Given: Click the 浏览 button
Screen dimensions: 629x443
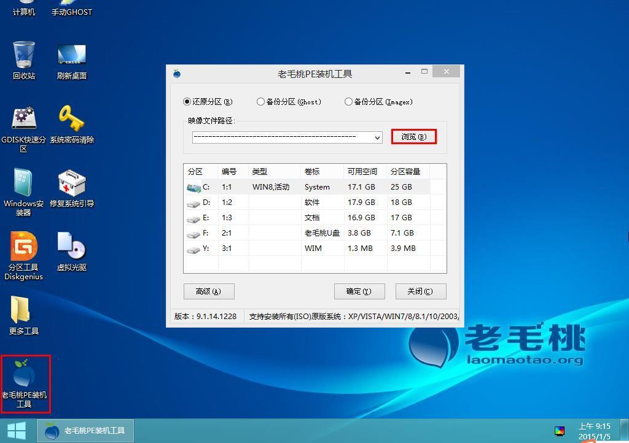Looking at the screenshot, I should coord(413,137).
